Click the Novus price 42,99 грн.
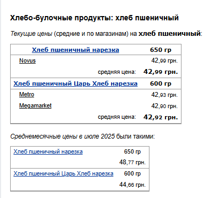 pyautogui.click(x=164, y=60)
